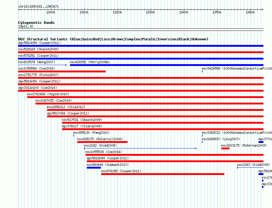The image size is (272, 208).
Task: Click the 1930k ruler position label
Action: 150,12
